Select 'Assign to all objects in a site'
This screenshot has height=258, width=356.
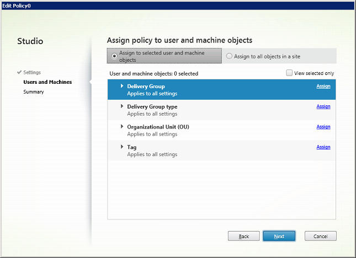point(230,56)
